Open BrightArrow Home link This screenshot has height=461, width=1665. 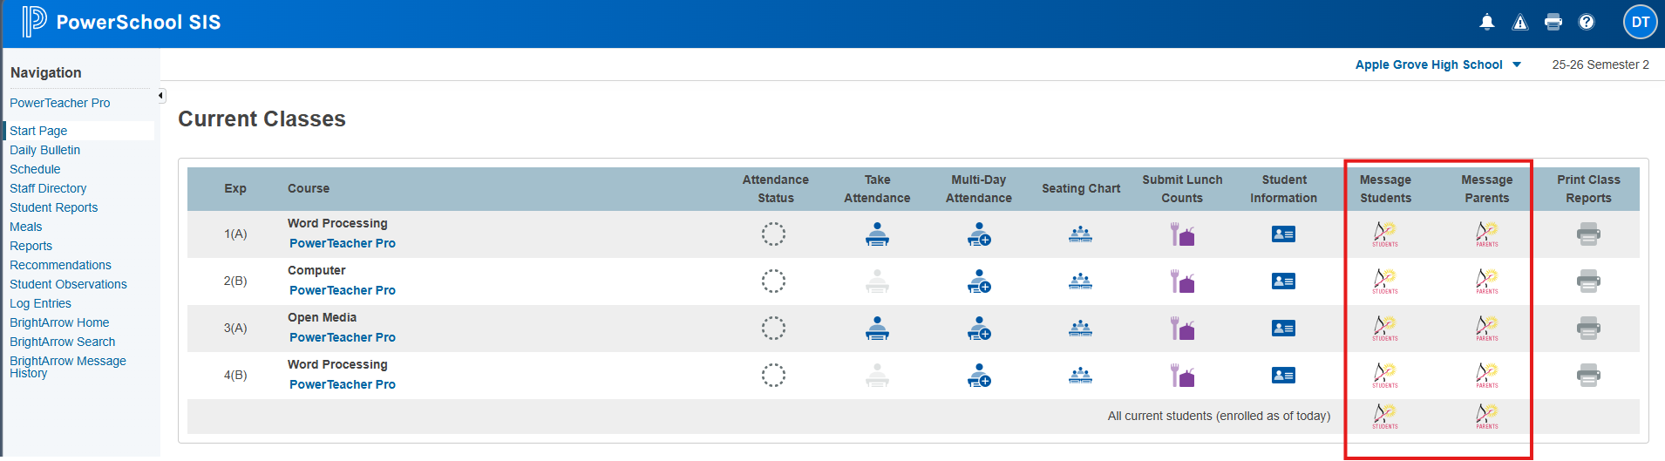point(59,322)
